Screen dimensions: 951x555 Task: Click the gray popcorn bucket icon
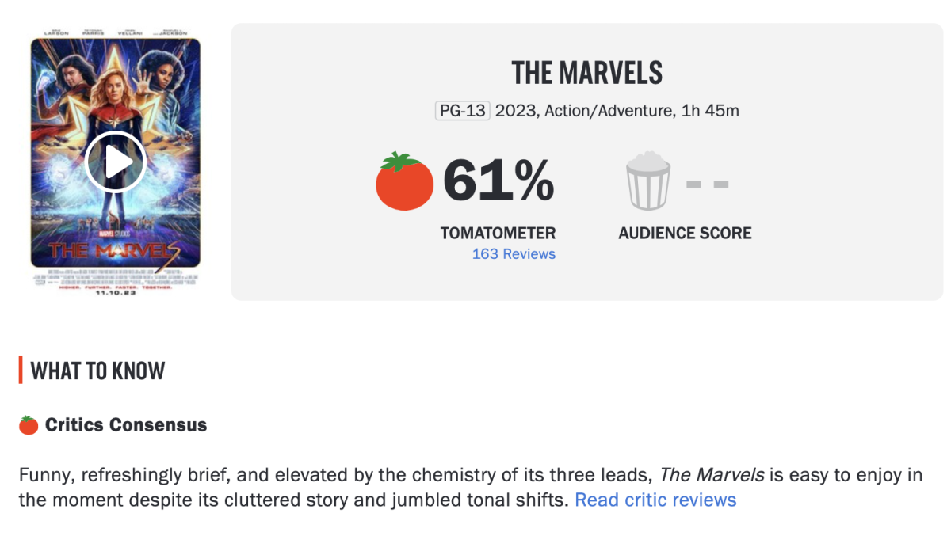(647, 181)
